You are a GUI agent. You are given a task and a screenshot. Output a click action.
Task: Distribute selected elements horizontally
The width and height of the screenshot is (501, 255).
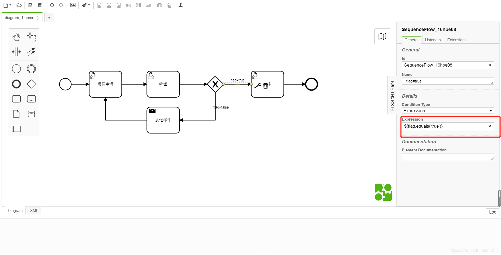point(160,5)
